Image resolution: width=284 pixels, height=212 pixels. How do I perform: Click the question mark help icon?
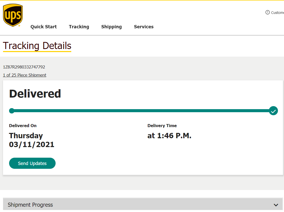coord(268,12)
